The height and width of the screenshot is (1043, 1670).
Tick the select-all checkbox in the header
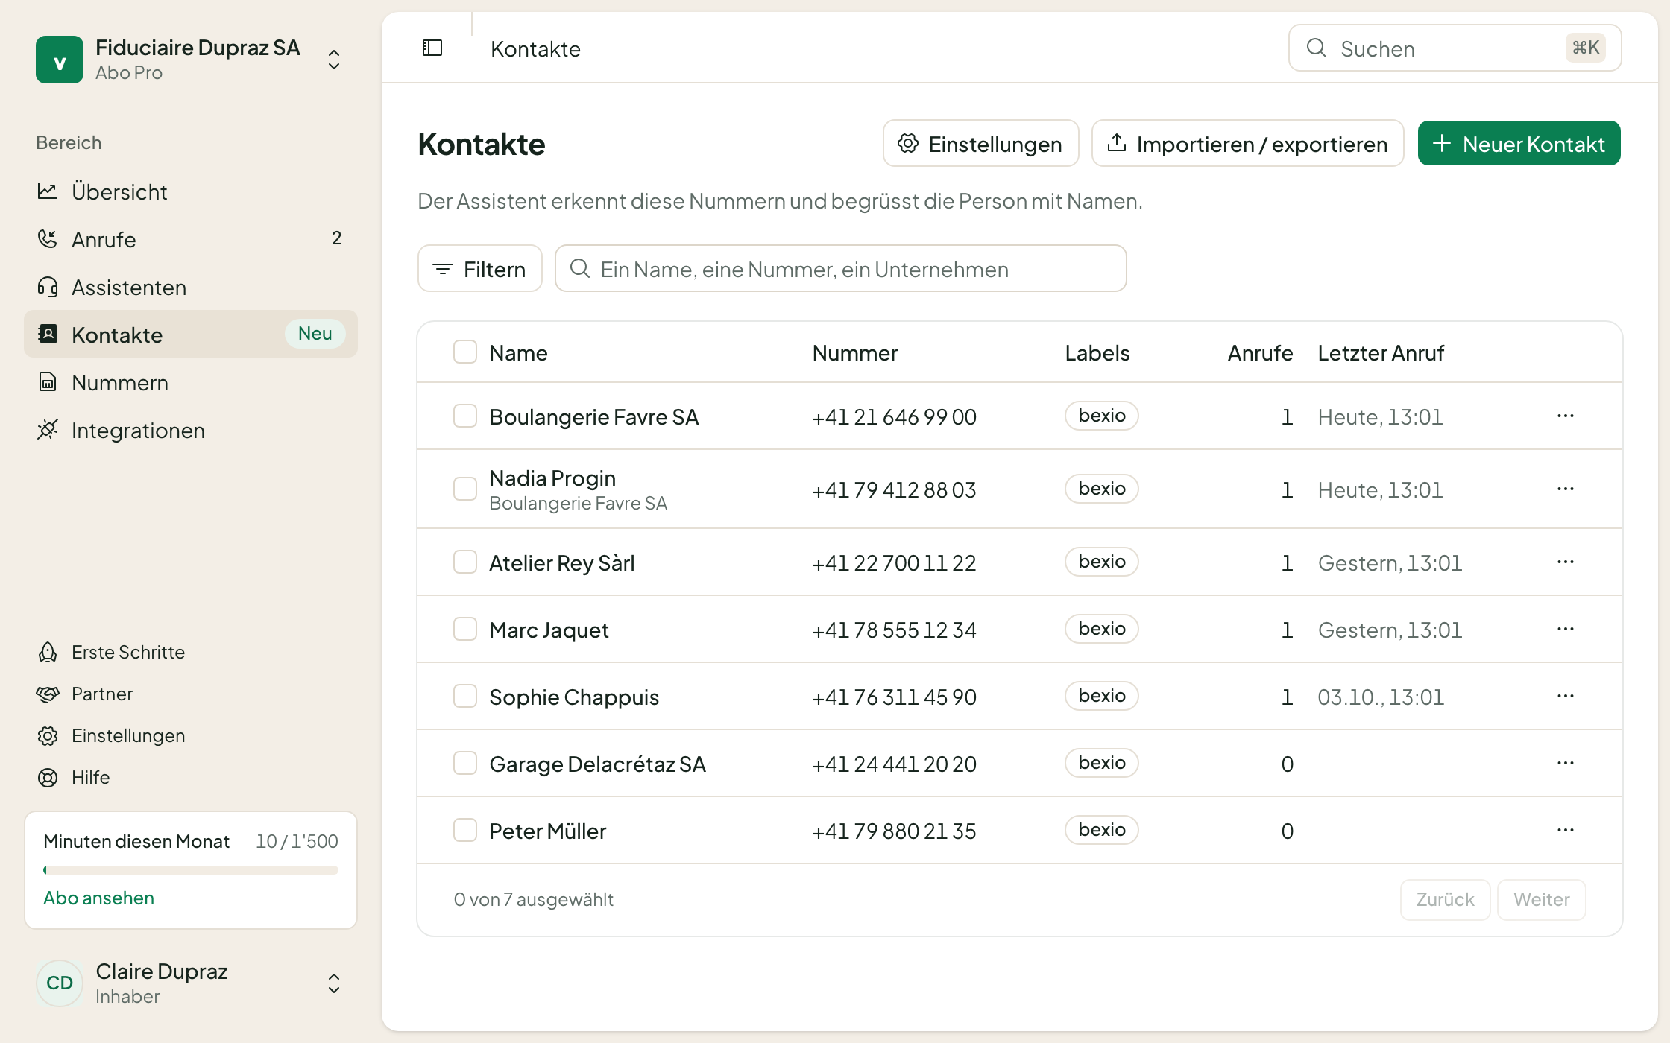click(x=465, y=352)
